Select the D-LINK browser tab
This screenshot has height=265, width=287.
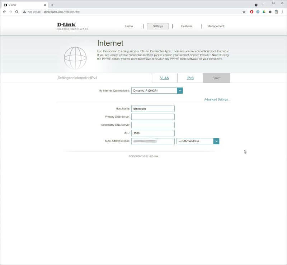[x=25, y=5]
